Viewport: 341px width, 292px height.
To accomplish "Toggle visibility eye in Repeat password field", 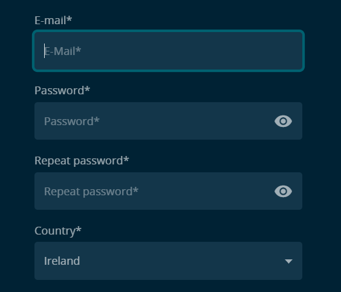I will pyautogui.click(x=283, y=191).
